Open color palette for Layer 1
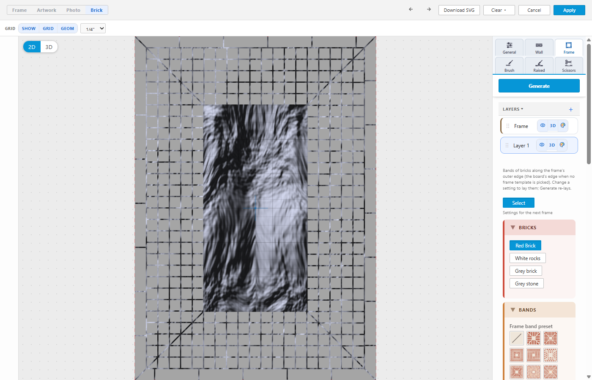Screen dimensions: 592x380 pos(562,145)
